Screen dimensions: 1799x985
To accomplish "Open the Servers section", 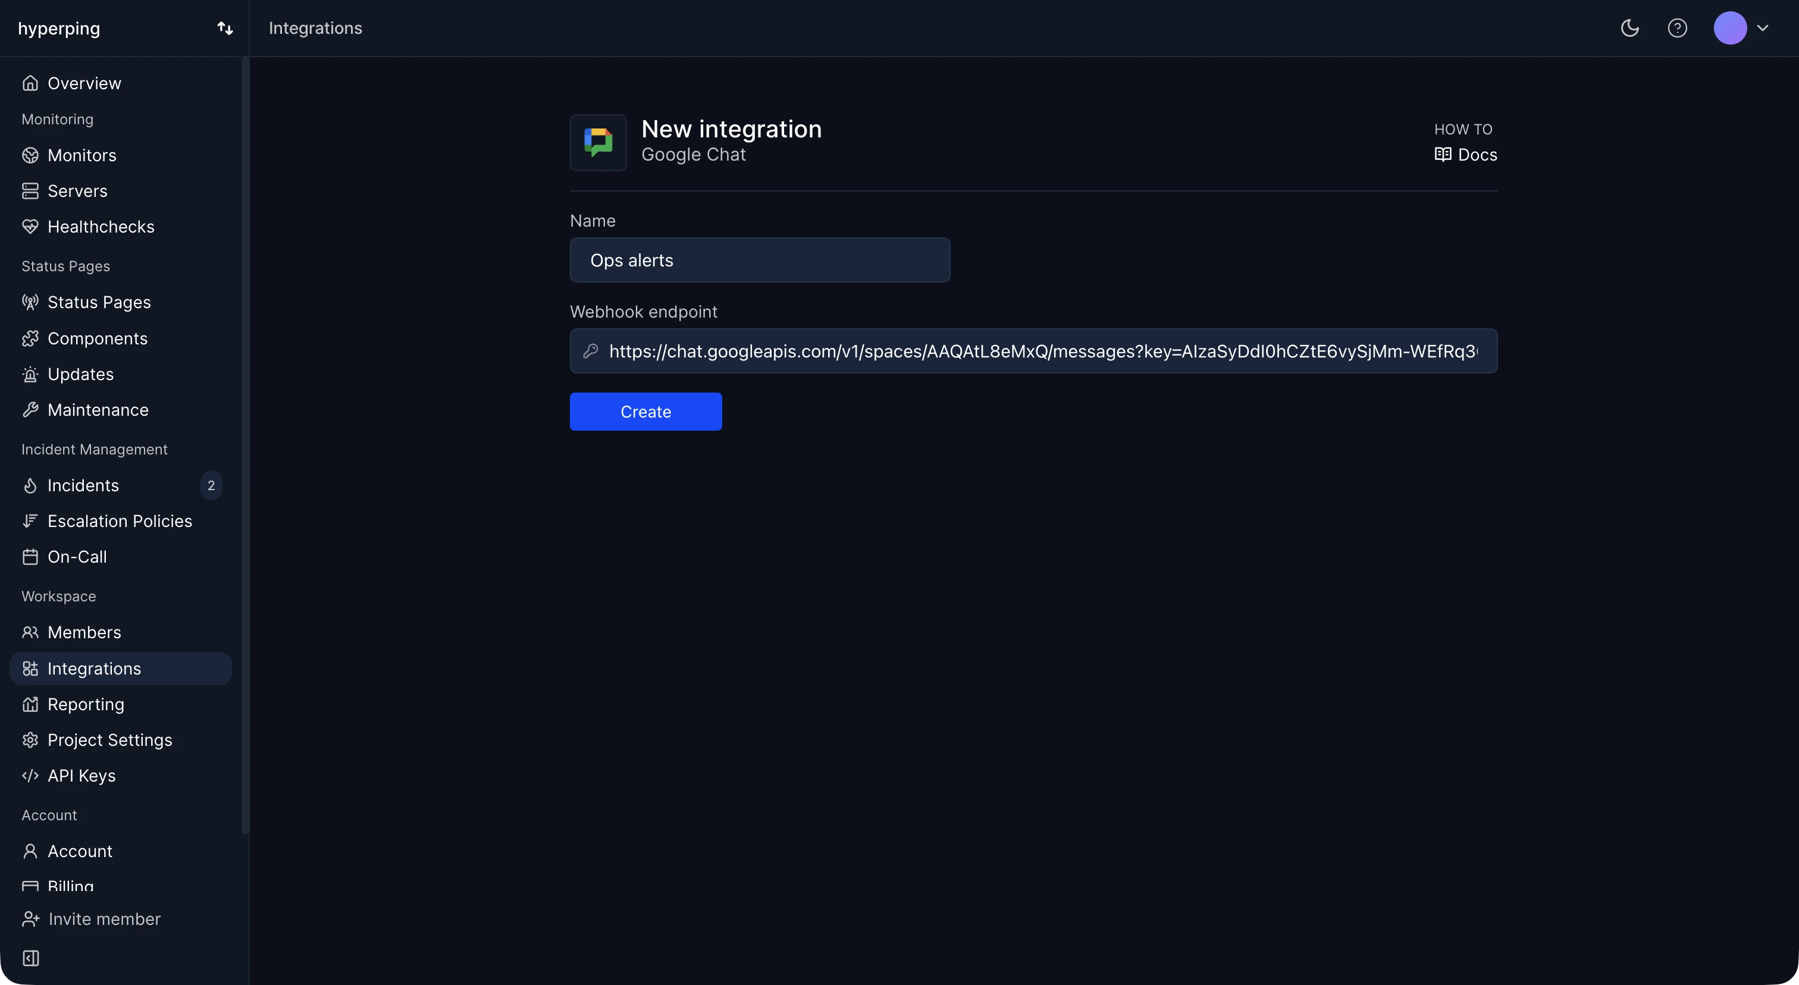I will pos(121,190).
